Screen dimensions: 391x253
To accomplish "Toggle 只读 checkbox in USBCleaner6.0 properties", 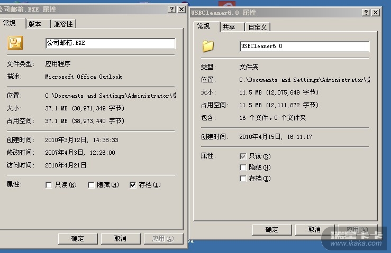I will 243,156.
